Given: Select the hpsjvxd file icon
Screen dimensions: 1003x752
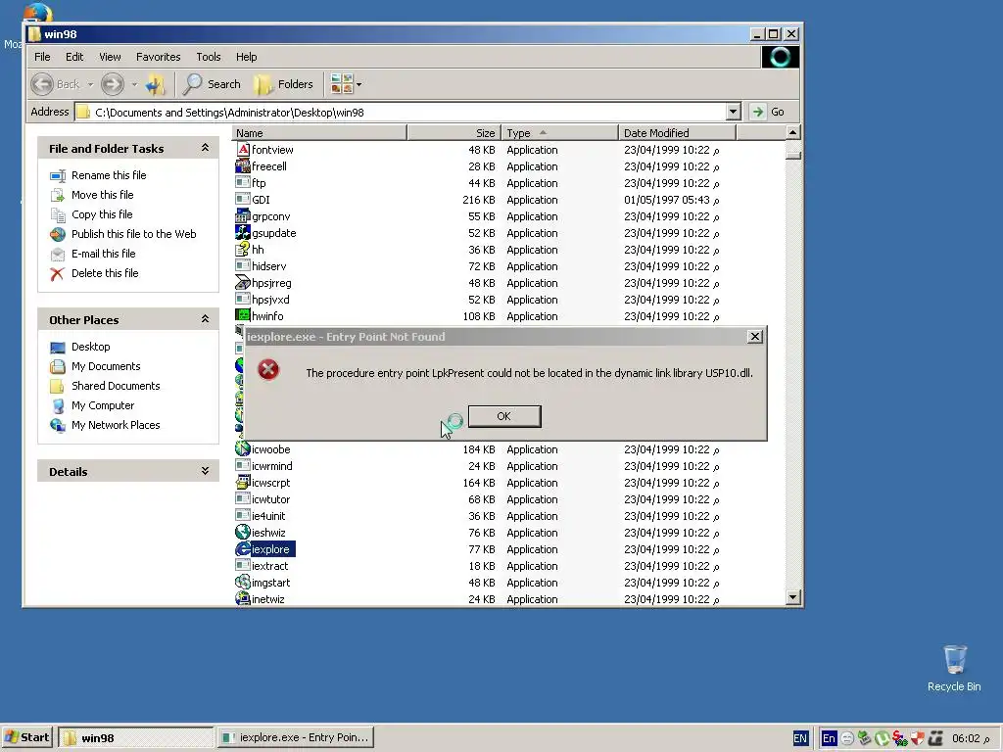Looking at the screenshot, I should (243, 300).
